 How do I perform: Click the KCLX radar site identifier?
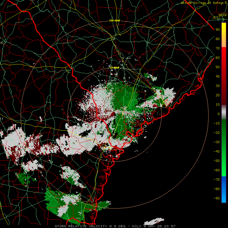(x=137, y=226)
